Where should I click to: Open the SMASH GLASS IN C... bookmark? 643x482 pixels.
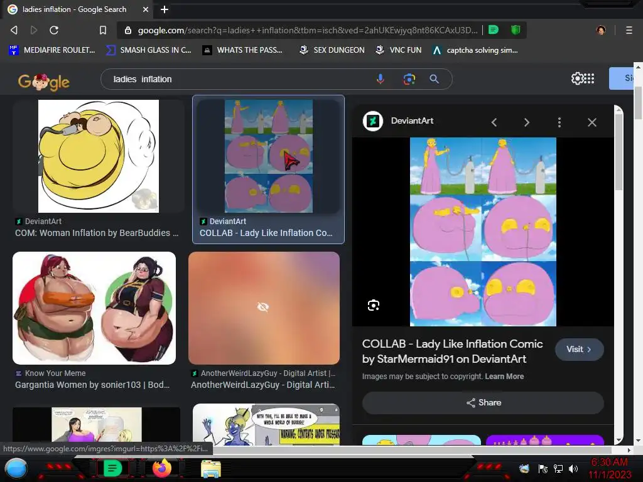[148, 50]
